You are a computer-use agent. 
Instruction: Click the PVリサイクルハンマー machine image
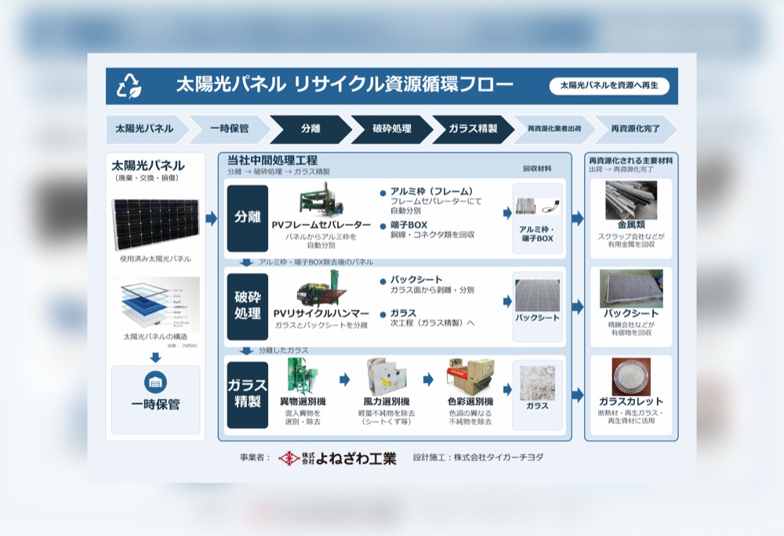321,288
